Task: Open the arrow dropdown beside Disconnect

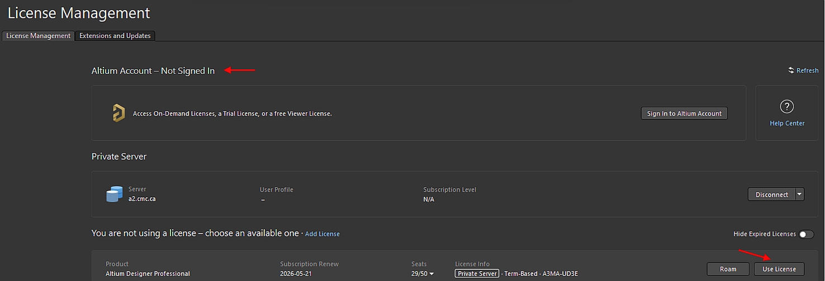Action: [x=799, y=194]
